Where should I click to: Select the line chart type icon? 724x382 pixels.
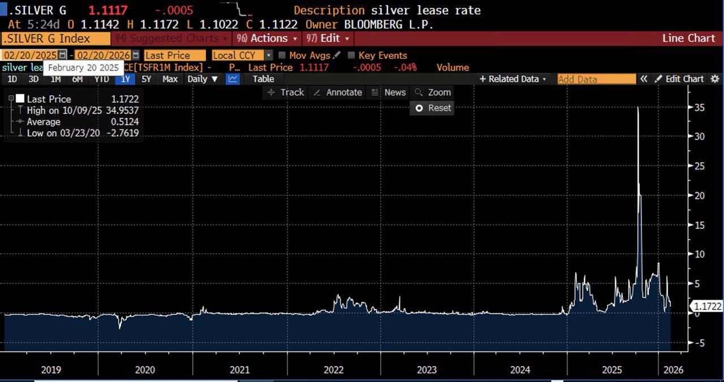click(x=232, y=79)
